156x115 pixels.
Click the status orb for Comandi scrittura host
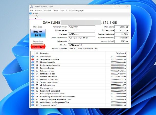tap(32, 79)
